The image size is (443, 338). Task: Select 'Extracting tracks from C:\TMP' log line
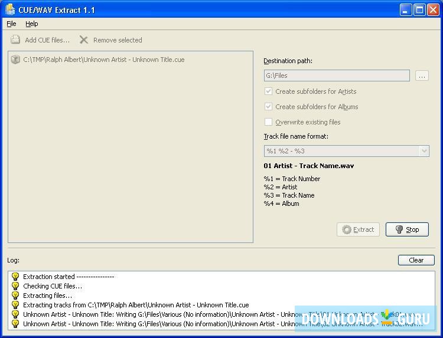coord(136,305)
